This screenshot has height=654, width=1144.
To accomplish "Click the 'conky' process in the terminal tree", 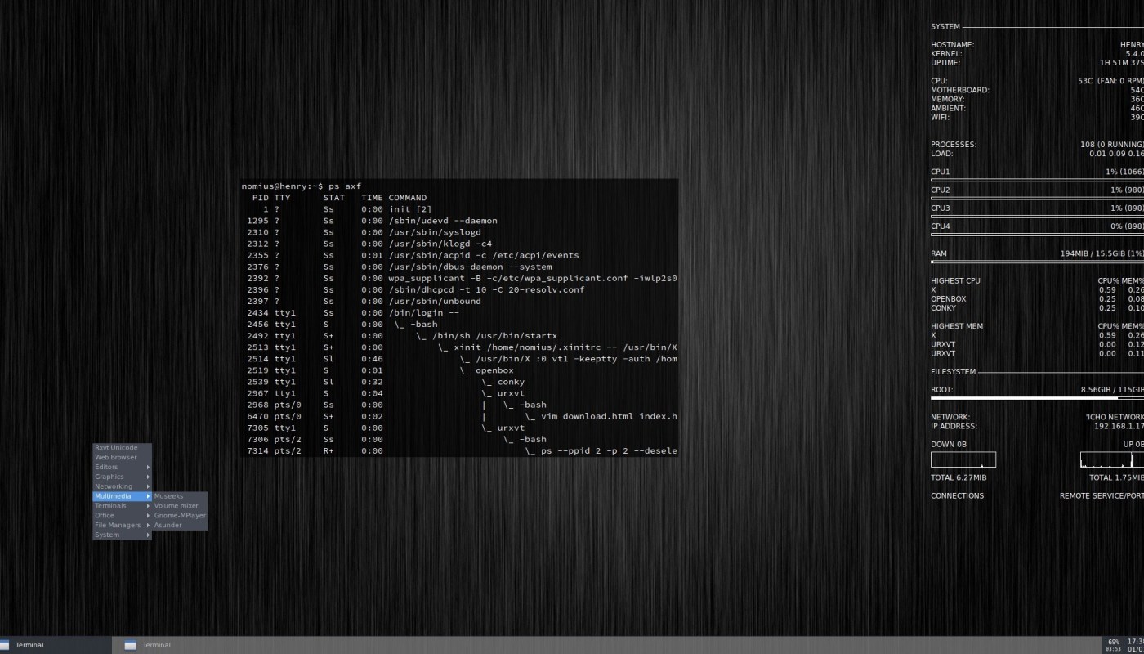I will click(511, 382).
